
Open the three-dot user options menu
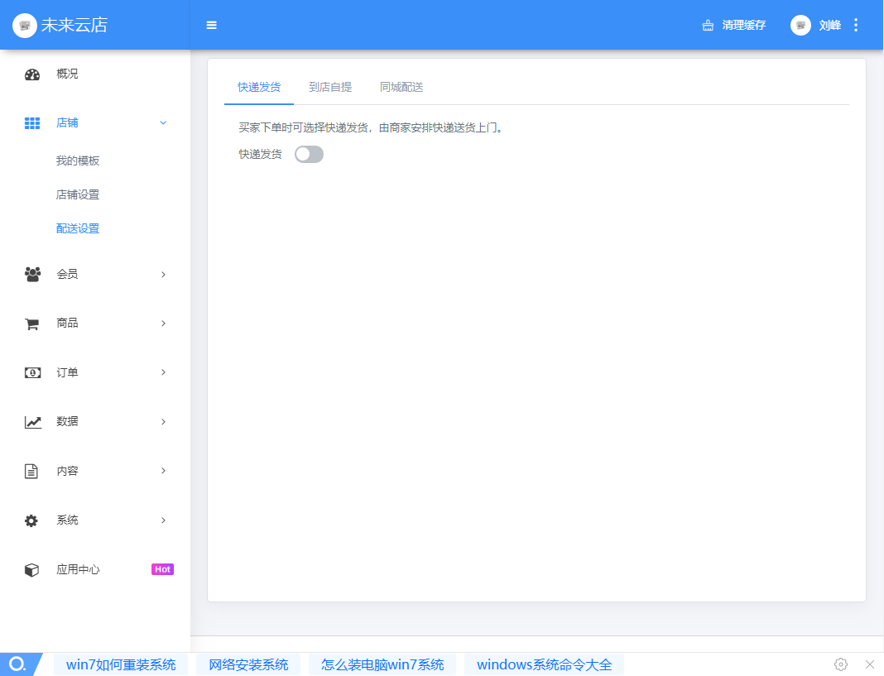(x=856, y=25)
